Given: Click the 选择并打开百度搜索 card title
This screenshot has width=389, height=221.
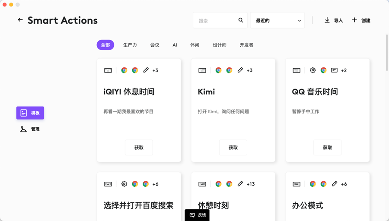Looking at the screenshot, I should pos(138,205).
